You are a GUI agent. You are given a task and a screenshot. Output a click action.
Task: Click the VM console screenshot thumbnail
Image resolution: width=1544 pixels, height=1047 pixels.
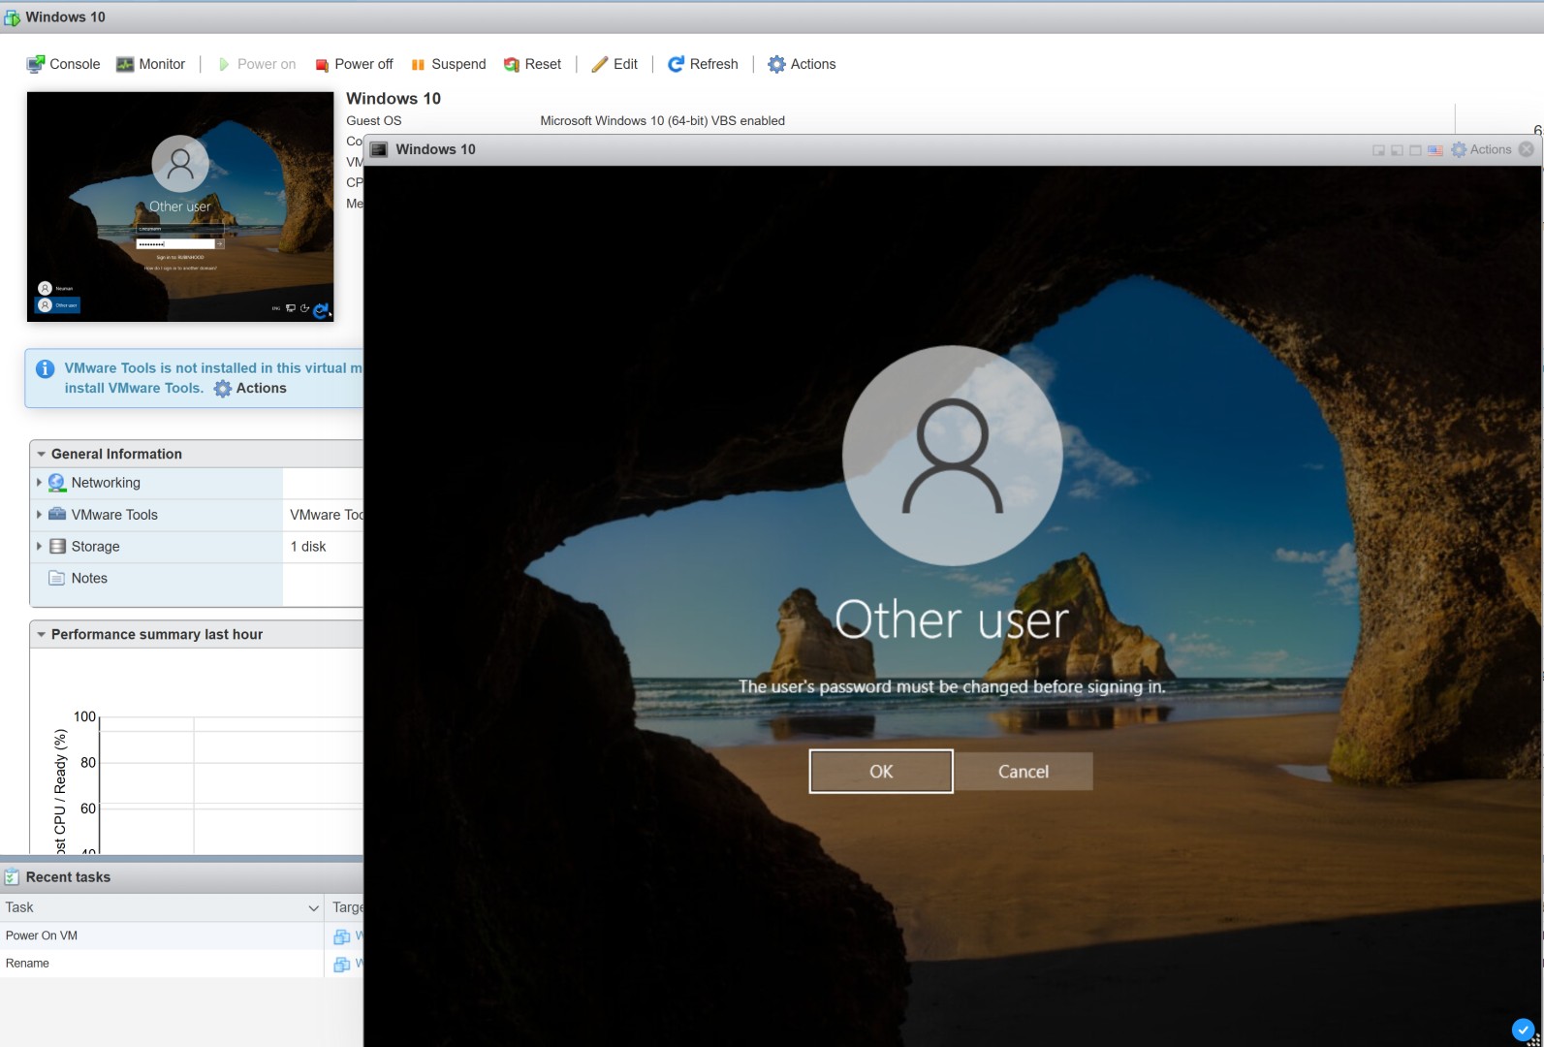(180, 206)
